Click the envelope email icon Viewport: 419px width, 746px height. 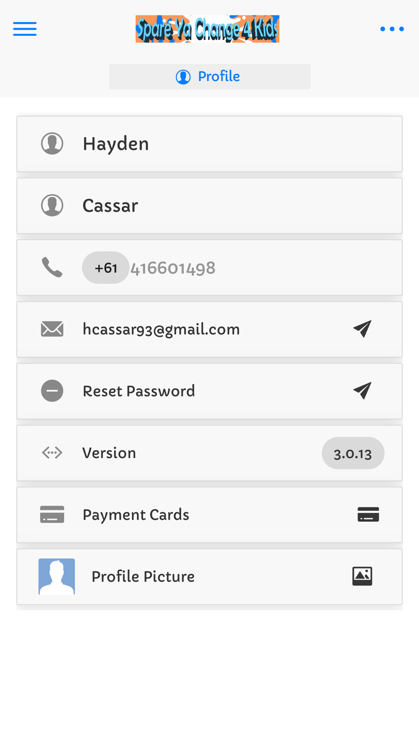coord(52,329)
